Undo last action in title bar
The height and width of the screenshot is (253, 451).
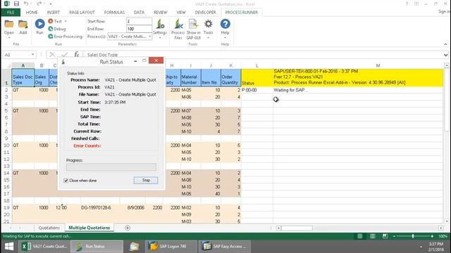tap(26, 4)
